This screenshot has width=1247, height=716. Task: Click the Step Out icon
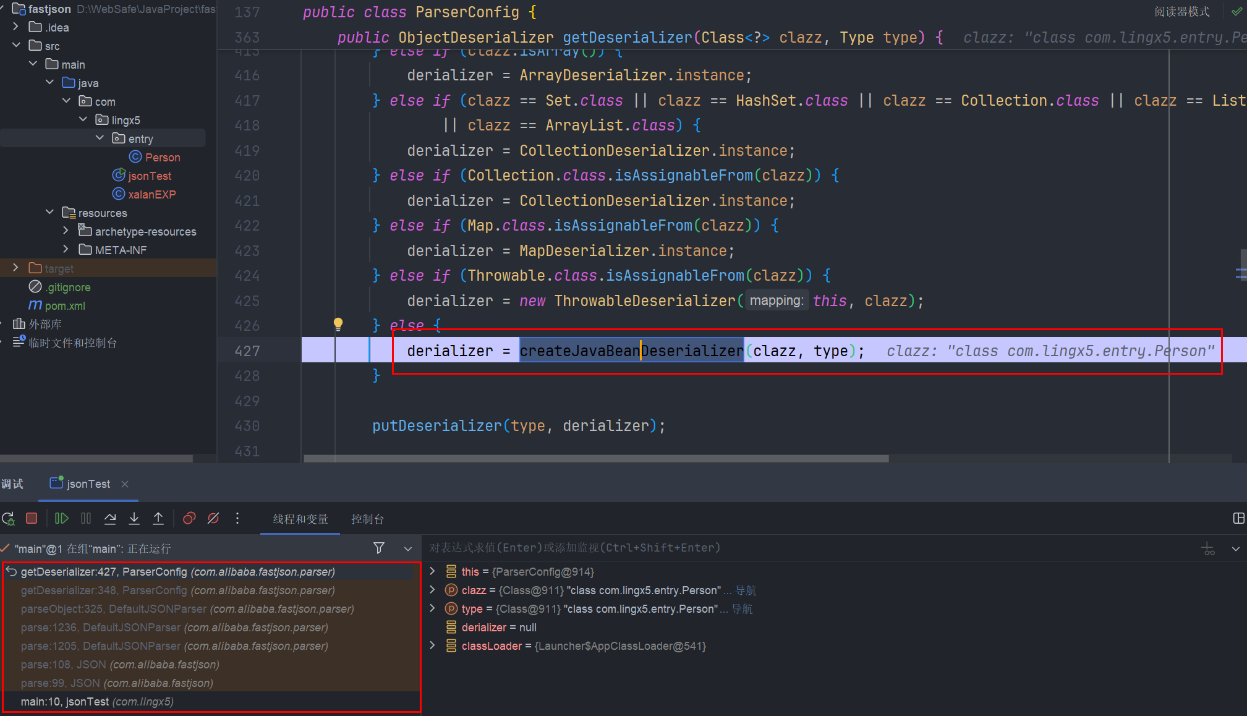(x=158, y=519)
